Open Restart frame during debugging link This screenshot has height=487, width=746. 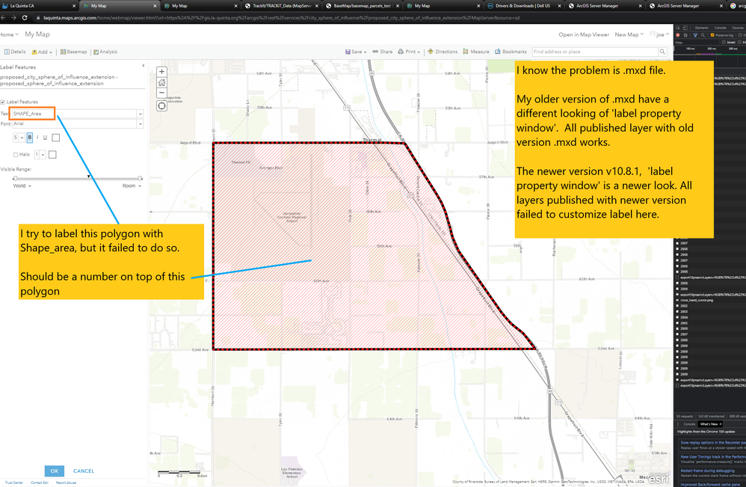pyautogui.click(x=707, y=471)
